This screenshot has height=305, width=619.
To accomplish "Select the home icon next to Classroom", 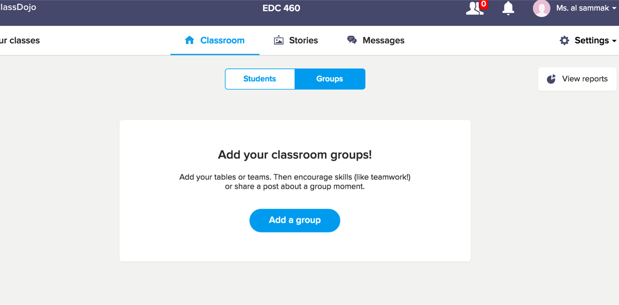I will pyautogui.click(x=189, y=40).
